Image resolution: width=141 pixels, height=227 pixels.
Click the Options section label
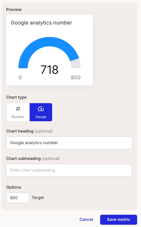pos(14,187)
